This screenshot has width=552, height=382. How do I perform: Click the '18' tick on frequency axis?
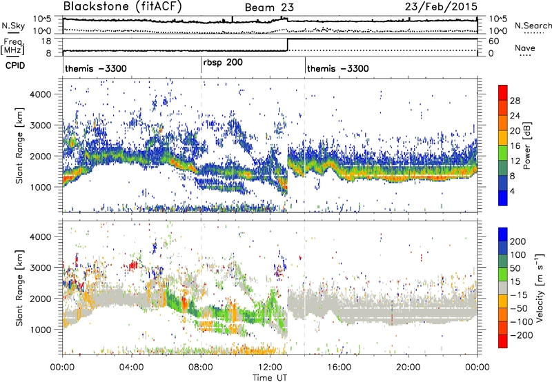pyautogui.click(x=46, y=41)
